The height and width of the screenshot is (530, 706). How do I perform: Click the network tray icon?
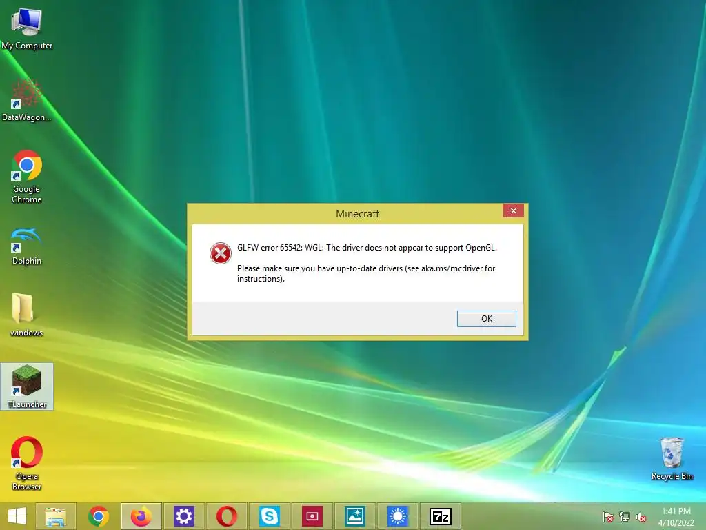[625, 517]
